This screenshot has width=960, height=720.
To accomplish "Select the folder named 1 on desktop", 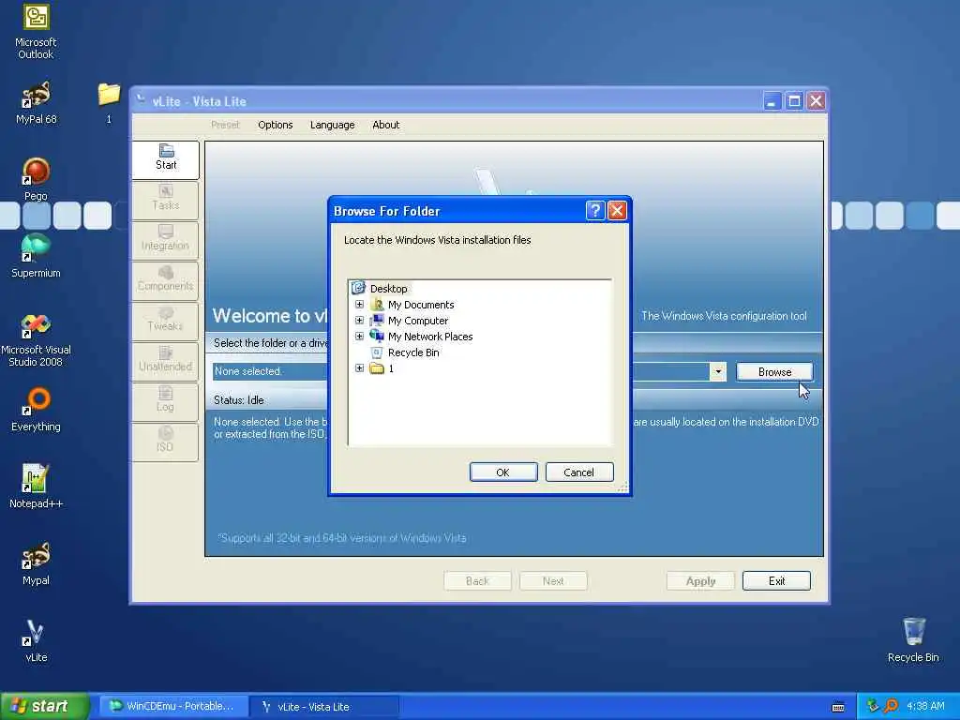I will (109, 103).
